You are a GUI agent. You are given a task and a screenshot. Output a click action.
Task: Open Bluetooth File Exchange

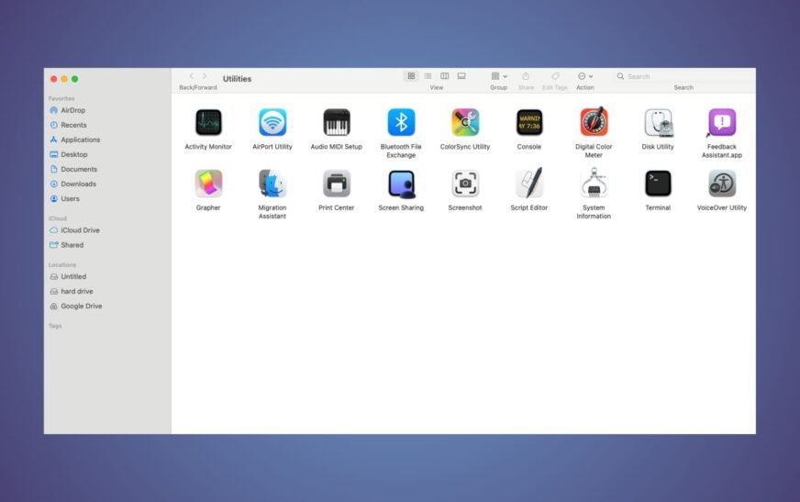click(401, 122)
